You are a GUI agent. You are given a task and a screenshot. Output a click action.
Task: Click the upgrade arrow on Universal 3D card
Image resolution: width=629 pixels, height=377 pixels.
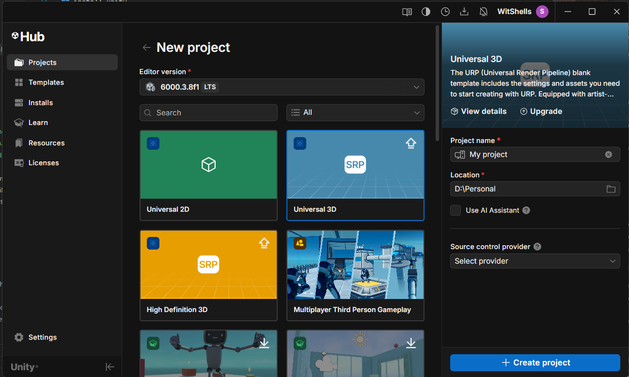tap(411, 143)
